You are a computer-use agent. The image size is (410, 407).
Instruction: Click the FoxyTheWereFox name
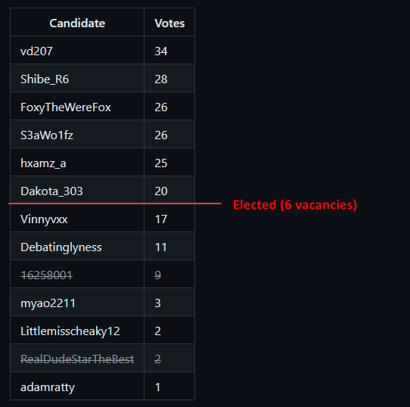[66, 107]
